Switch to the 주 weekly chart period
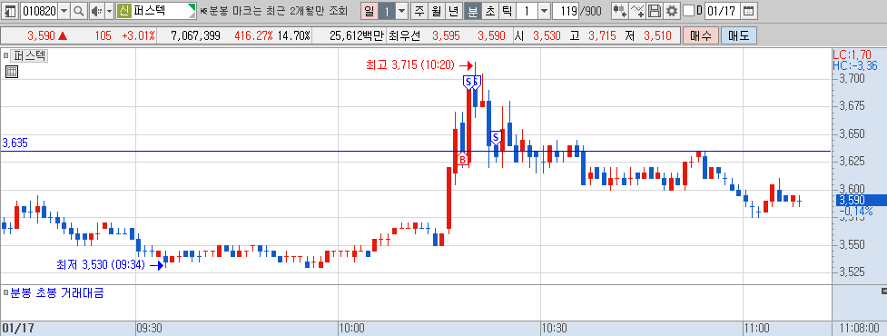The image size is (887, 336). pos(419,11)
